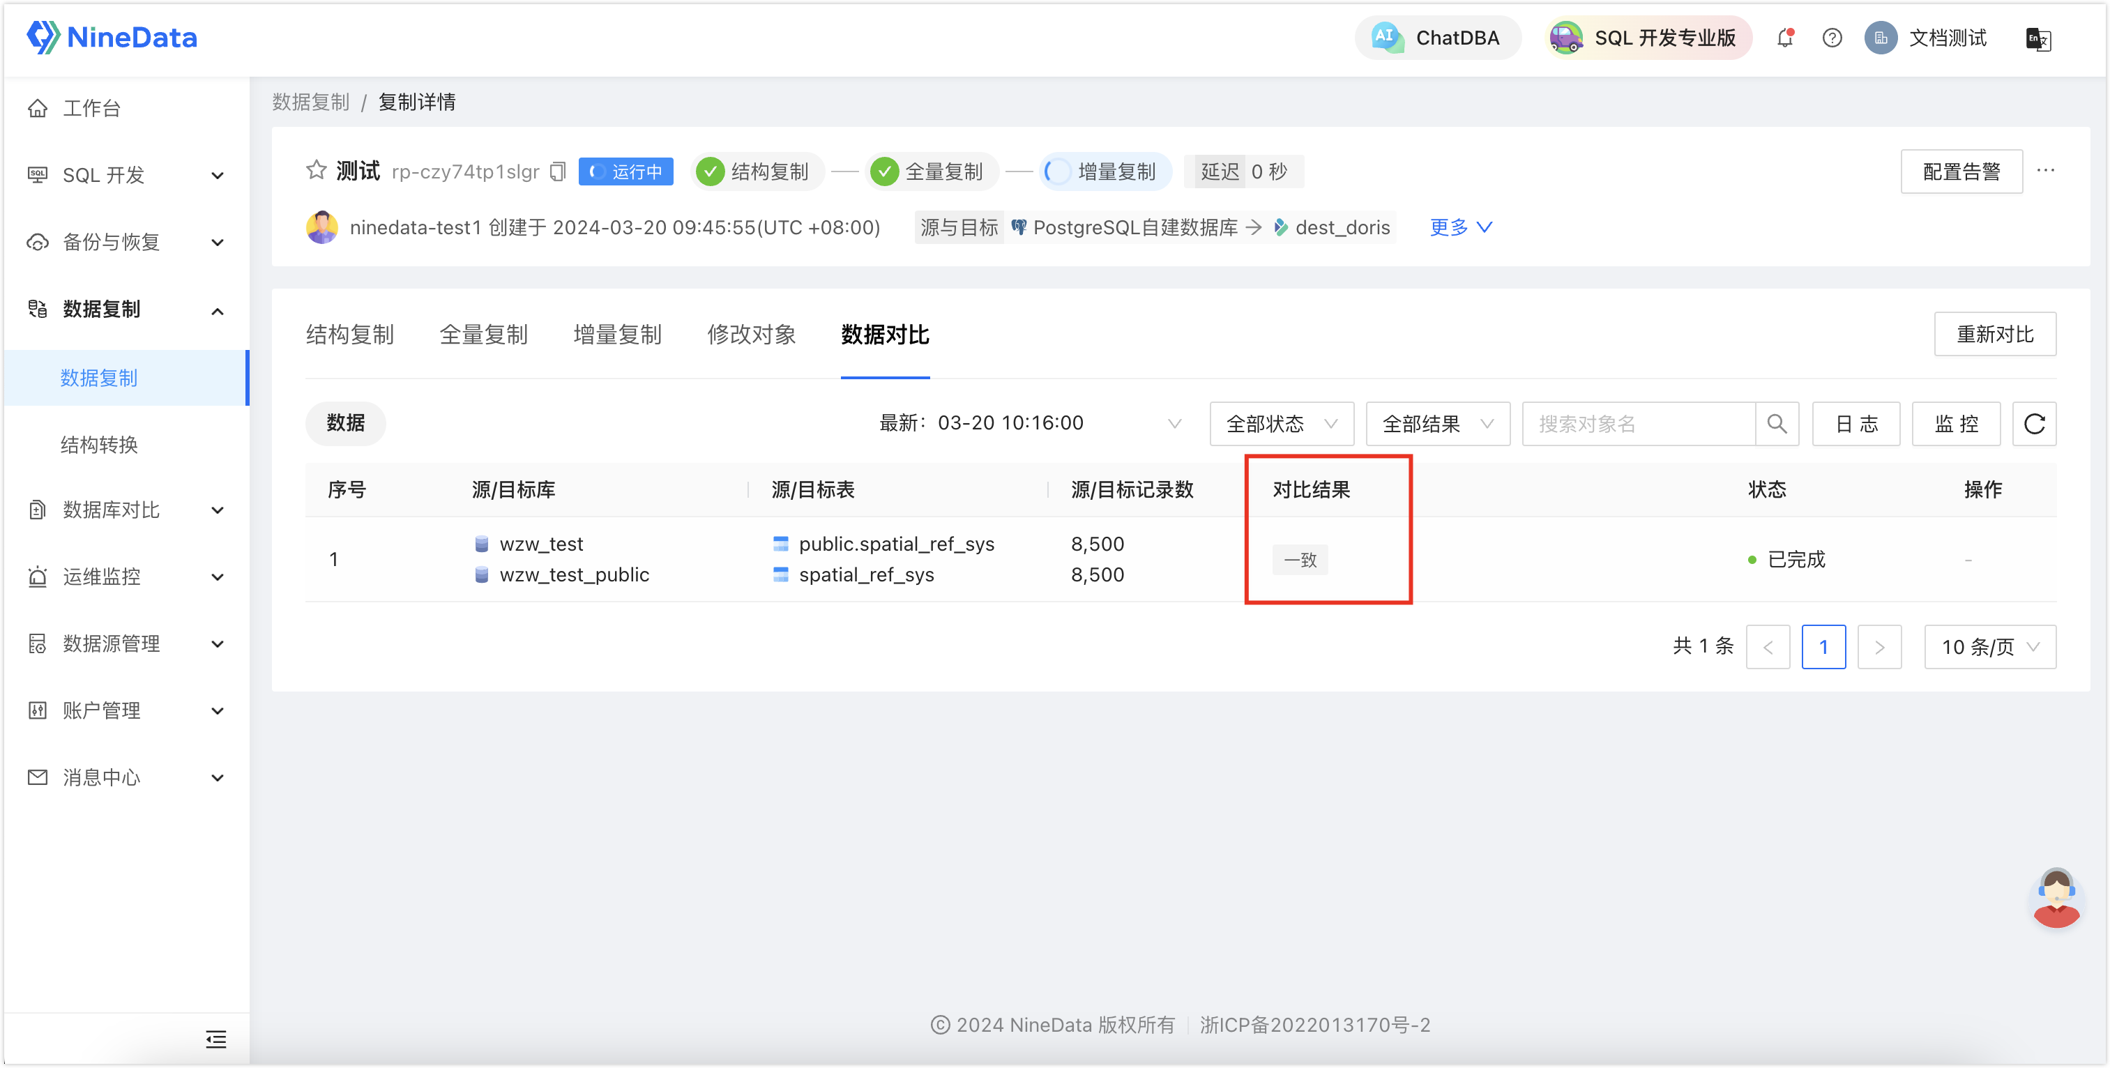Collapse the left navigation sidebar
Screen dimensions: 2110x1068
coord(215,1039)
